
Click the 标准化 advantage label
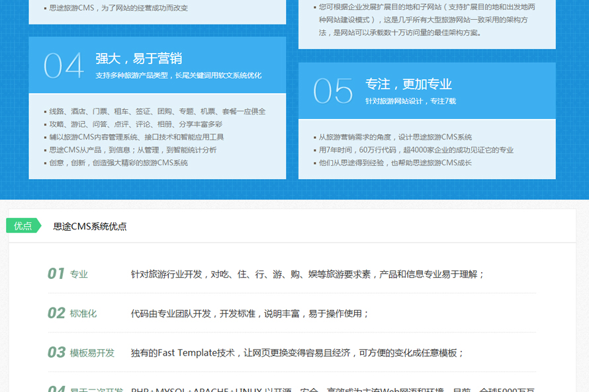(83, 313)
